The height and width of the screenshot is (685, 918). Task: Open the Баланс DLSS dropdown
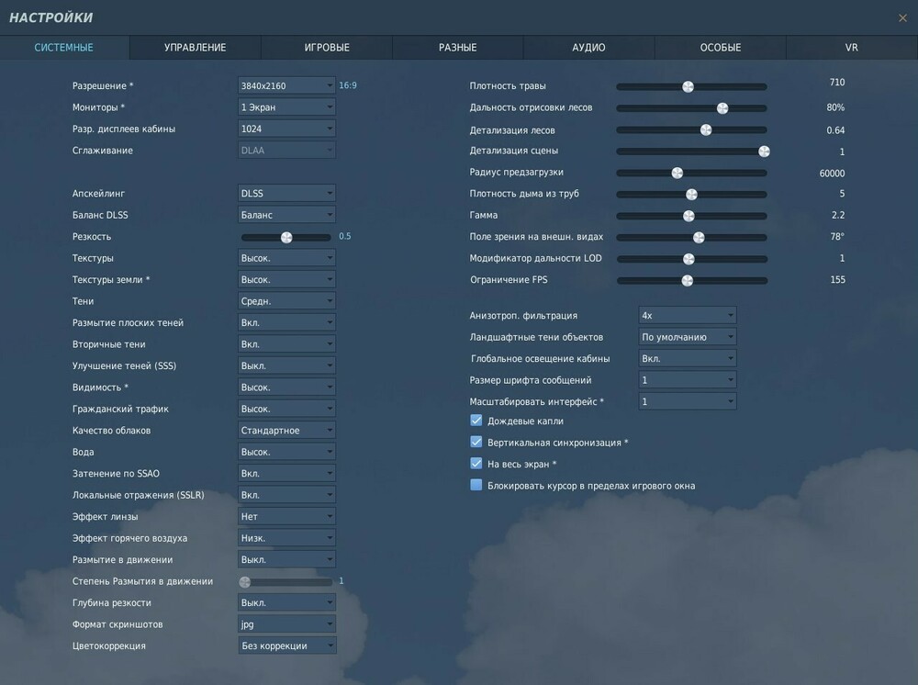(x=285, y=214)
